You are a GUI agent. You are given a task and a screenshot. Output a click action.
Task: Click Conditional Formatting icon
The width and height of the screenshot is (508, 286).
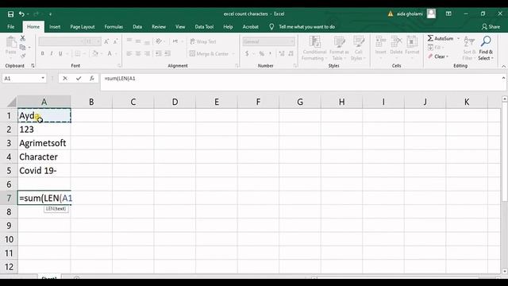(x=314, y=42)
